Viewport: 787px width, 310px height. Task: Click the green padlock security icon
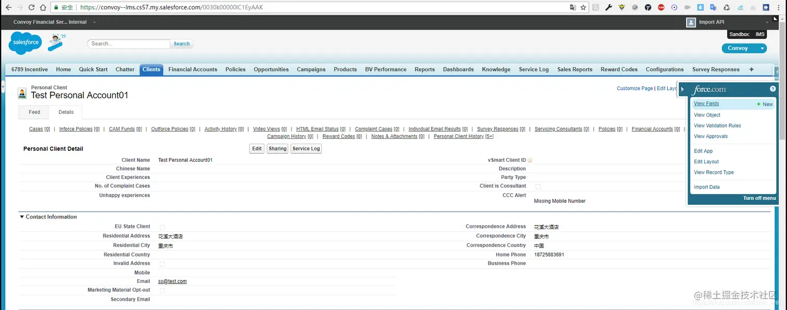[57, 8]
